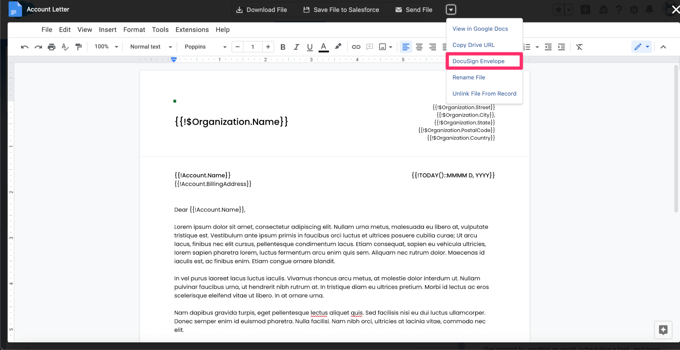Set left text alignment

(405, 47)
